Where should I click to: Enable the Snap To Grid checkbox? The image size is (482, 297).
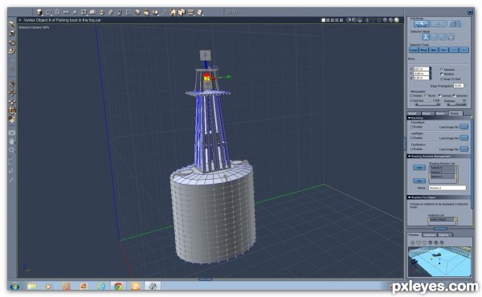point(442,79)
